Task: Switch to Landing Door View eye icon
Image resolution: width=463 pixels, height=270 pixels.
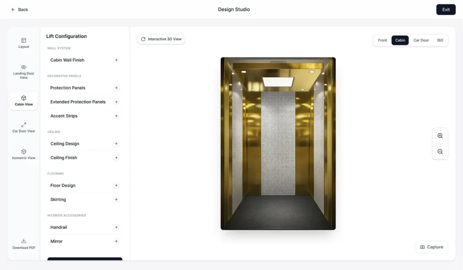Action: [24, 67]
